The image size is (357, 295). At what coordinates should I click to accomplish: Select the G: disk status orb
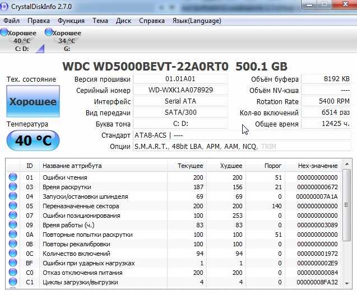pyautogui.click(x=49, y=32)
